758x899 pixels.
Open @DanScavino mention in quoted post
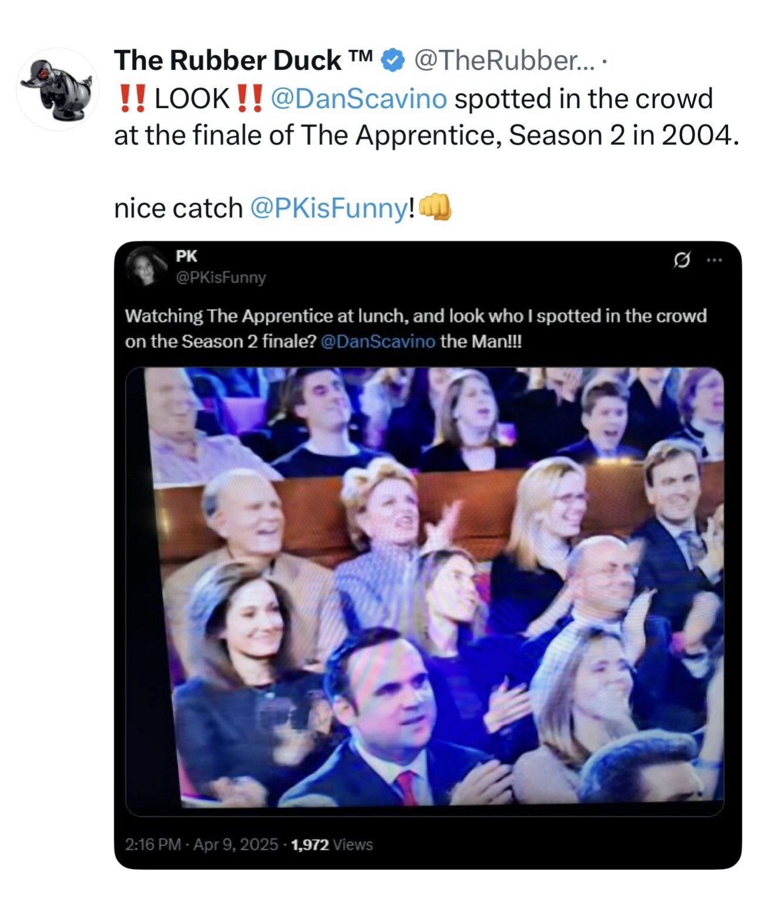(x=378, y=342)
